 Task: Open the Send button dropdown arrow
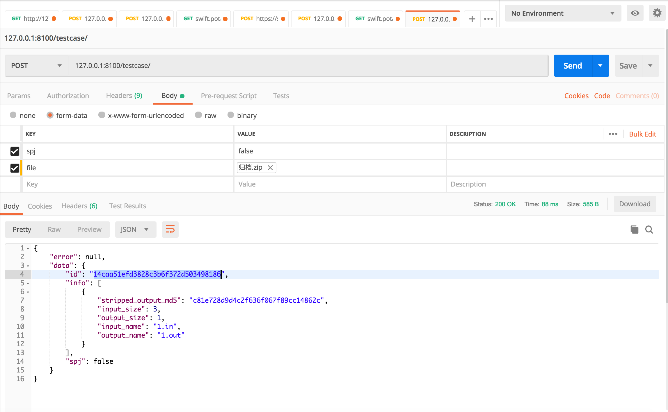tap(600, 65)
